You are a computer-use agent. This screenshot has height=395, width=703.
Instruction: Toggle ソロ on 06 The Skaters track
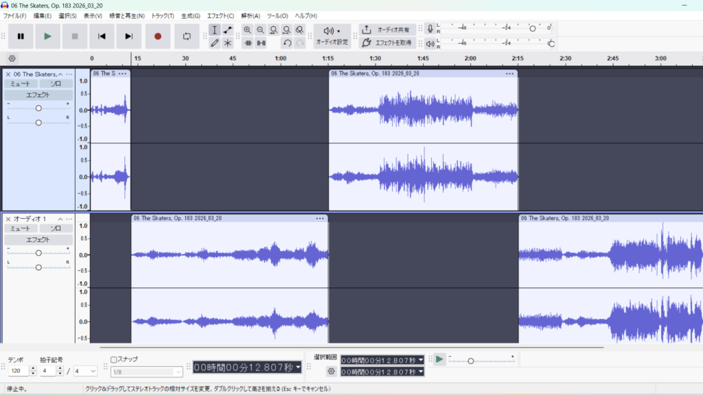pos(56,84)
